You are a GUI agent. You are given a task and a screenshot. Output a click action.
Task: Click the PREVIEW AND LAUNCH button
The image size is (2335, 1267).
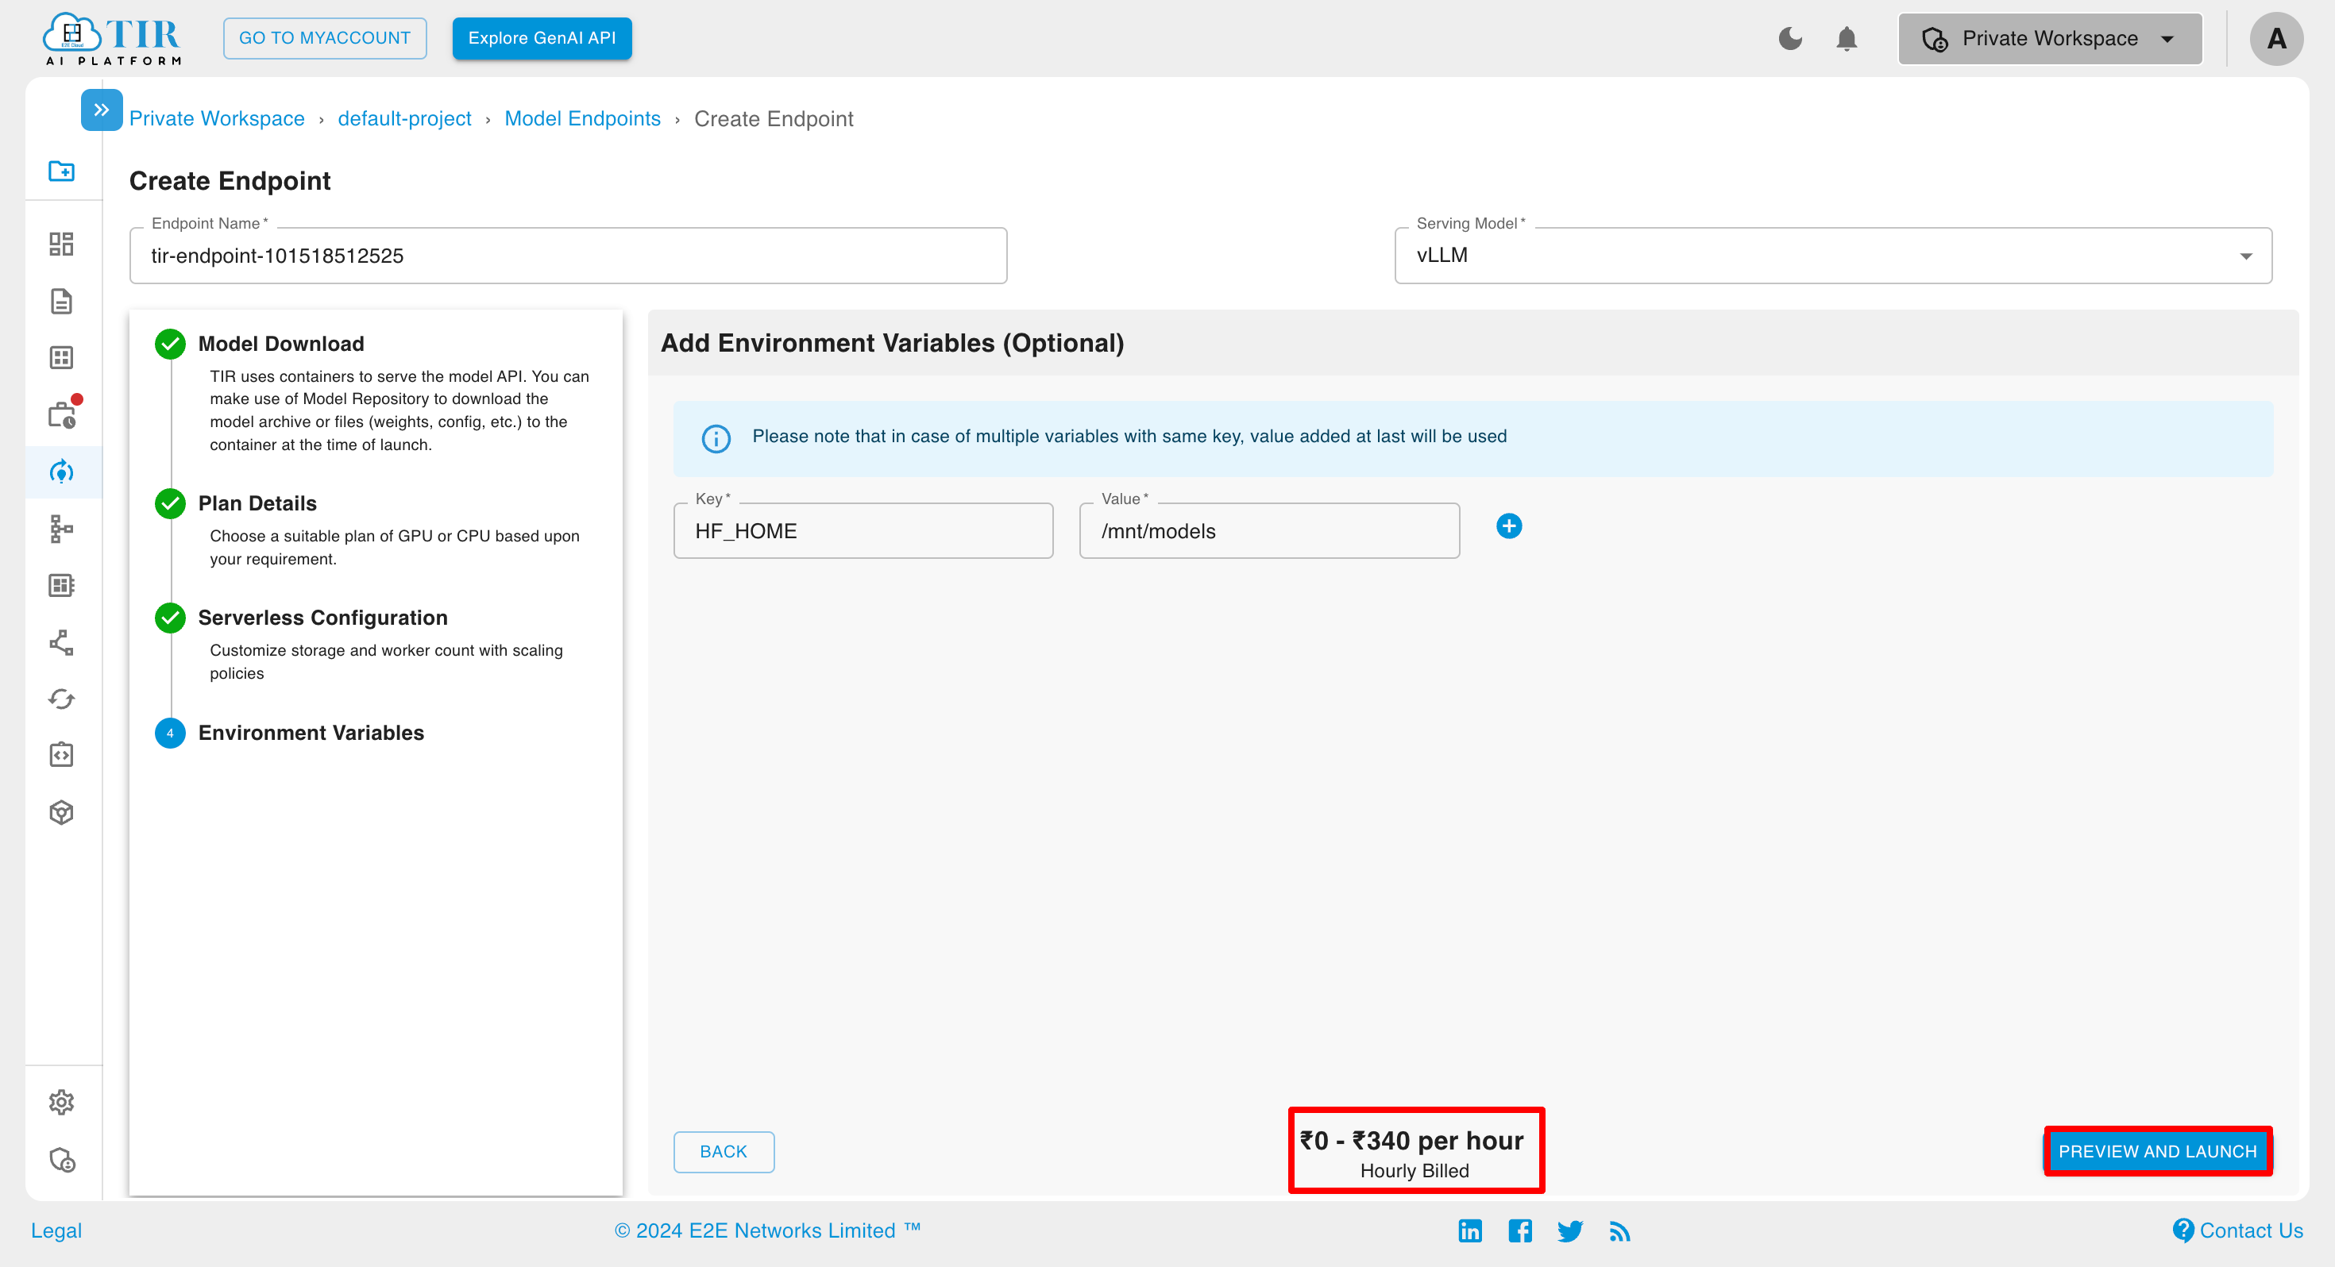2159,1152
